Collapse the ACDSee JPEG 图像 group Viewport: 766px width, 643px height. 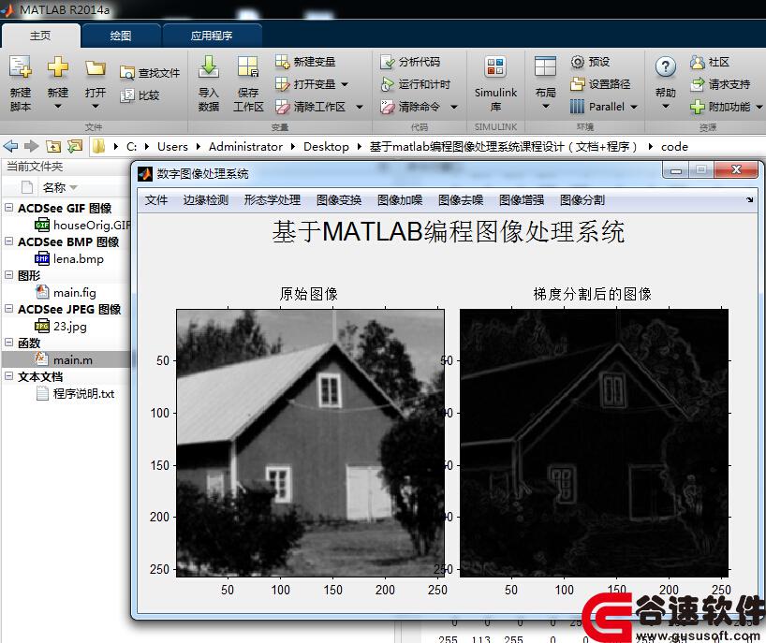(8, 308)
